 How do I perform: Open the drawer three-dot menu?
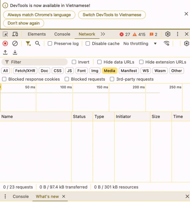pos(5,196)
